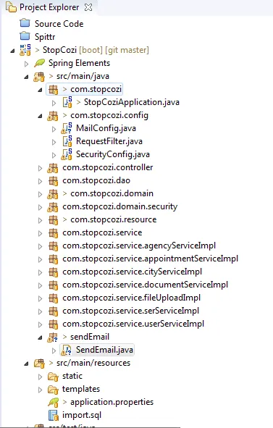Viewport: 273px width, 428px height.
Task: Select com.stopcozi.service.fileUploadImpl package
Action: point(131,298)
